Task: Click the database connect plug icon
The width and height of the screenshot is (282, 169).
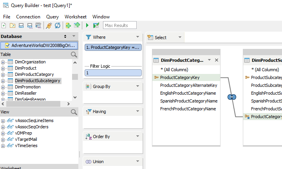Action: [49, 25]
